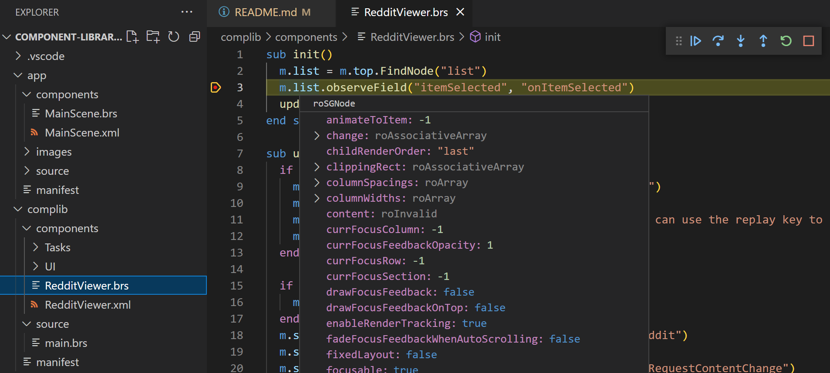Select the currFocusFeedbackOpacity row
The image size is (830, 373).
coord(474,245)
